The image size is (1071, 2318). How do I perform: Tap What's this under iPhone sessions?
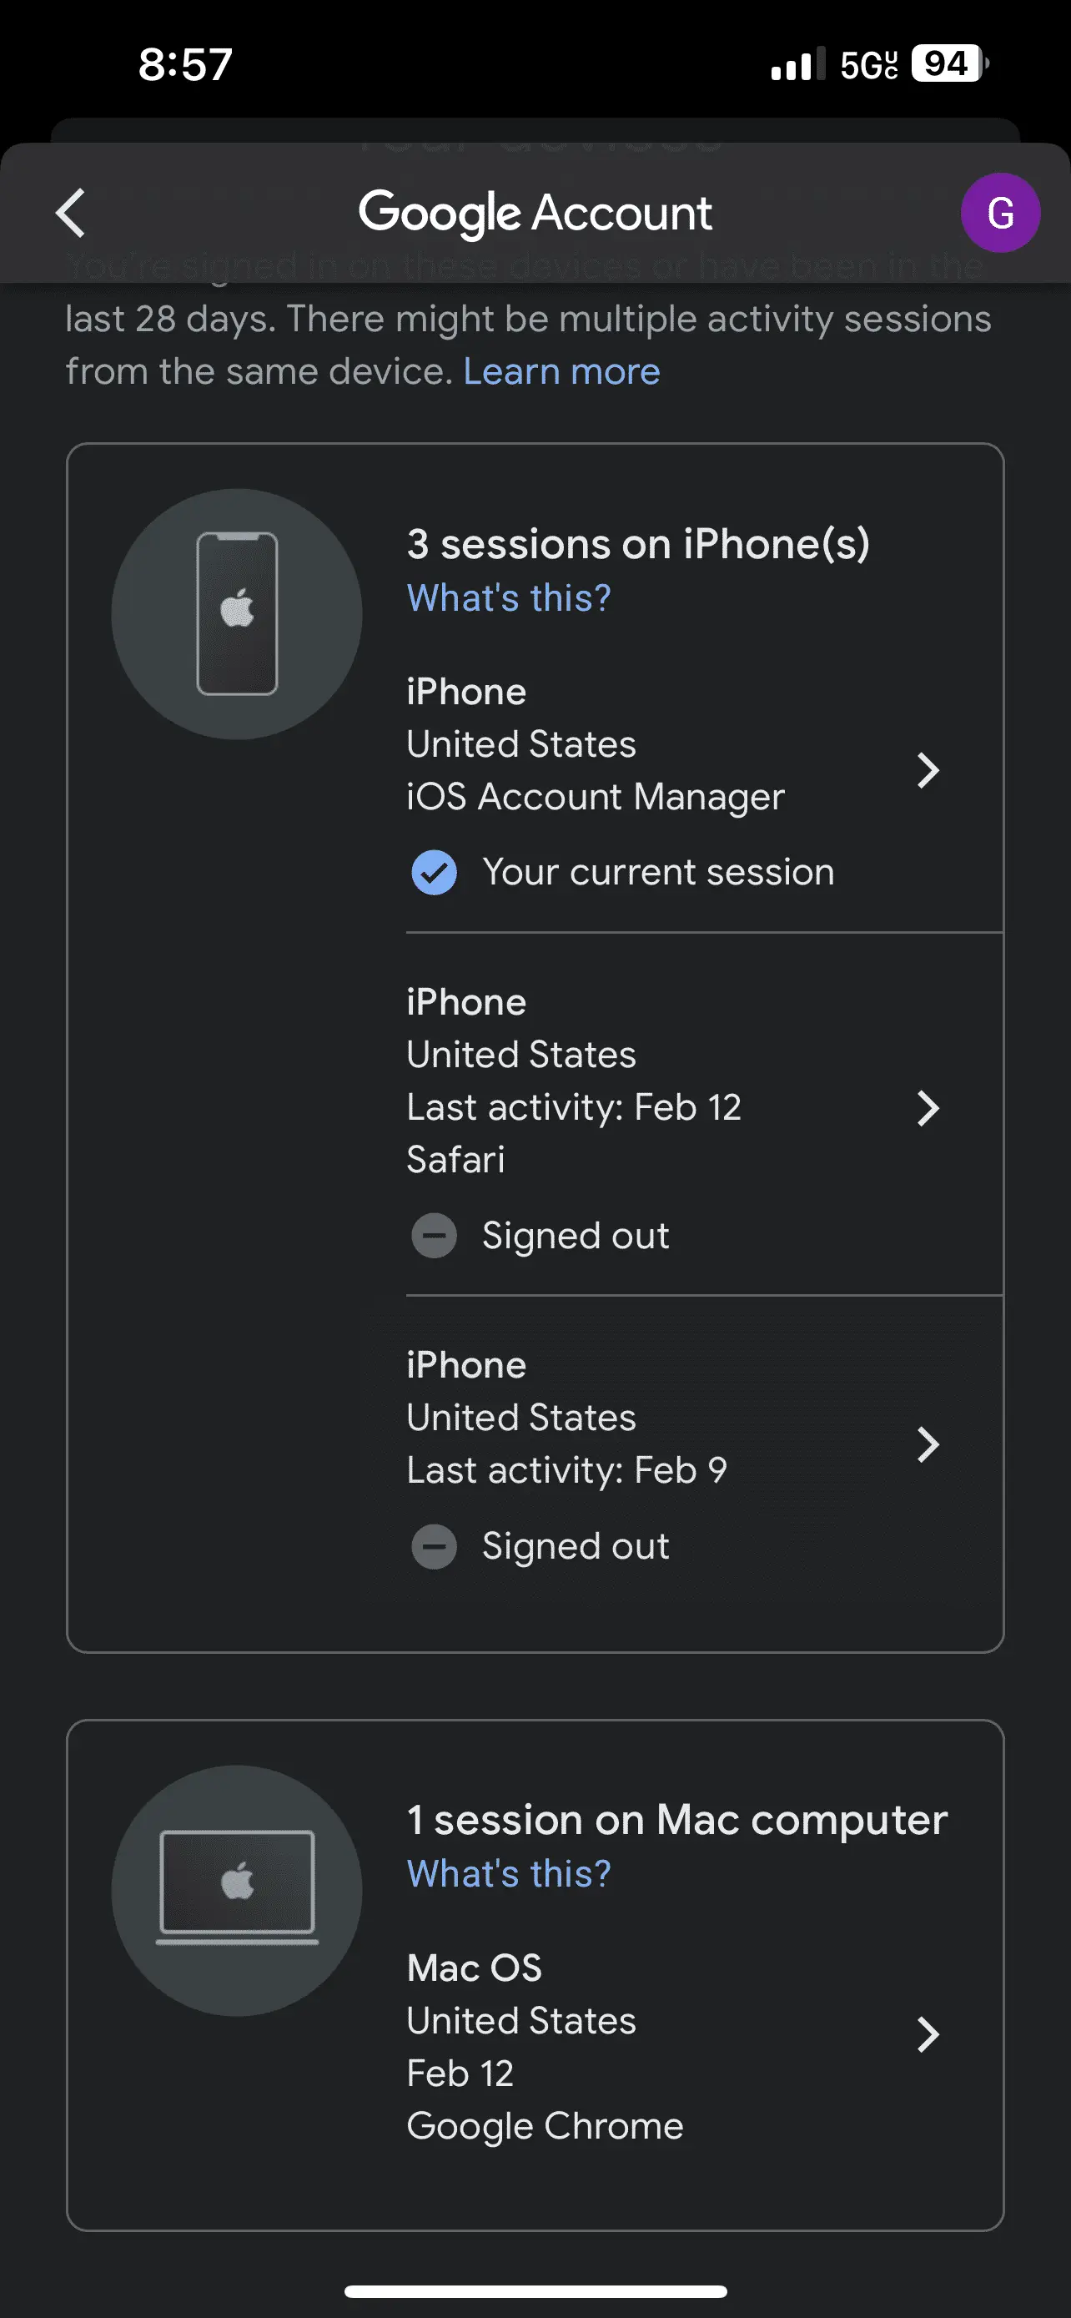(509, 598)
